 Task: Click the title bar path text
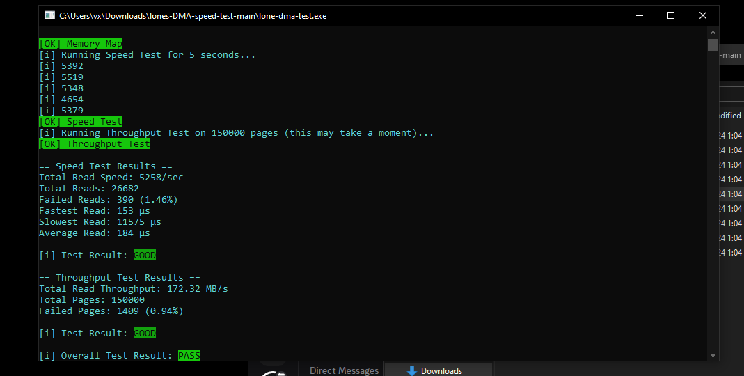193,15
